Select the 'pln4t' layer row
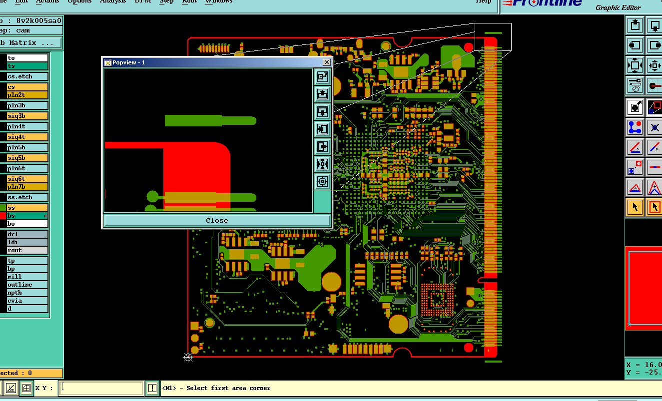The image size is (662, 401). click(x=27, y=126)
